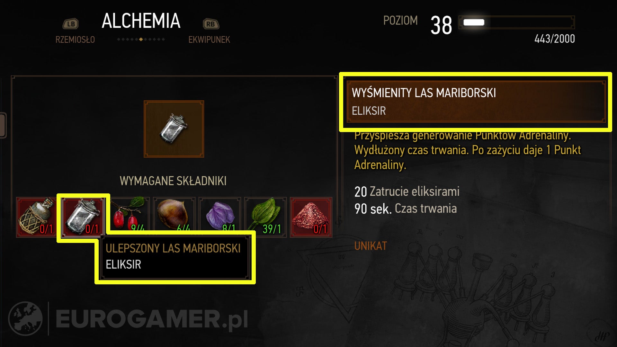
Task: Select the green leaf ingredient
Action: (x=265, y=217)
